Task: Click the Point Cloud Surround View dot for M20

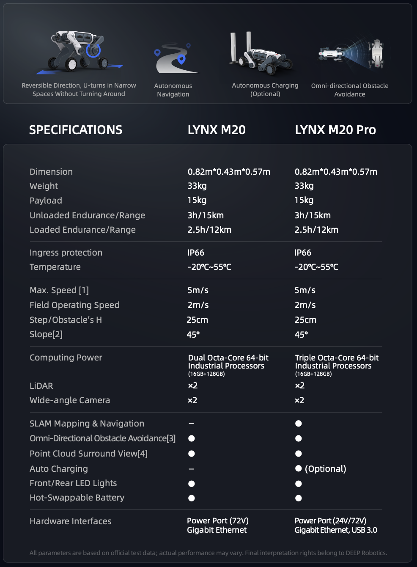Action: tap(192, 454)
